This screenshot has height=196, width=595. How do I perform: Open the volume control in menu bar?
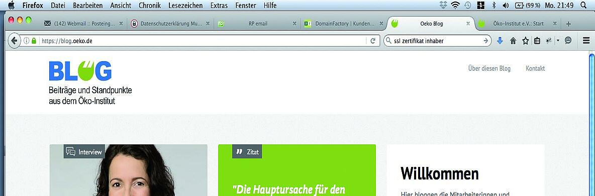click(x=506, y=6)
